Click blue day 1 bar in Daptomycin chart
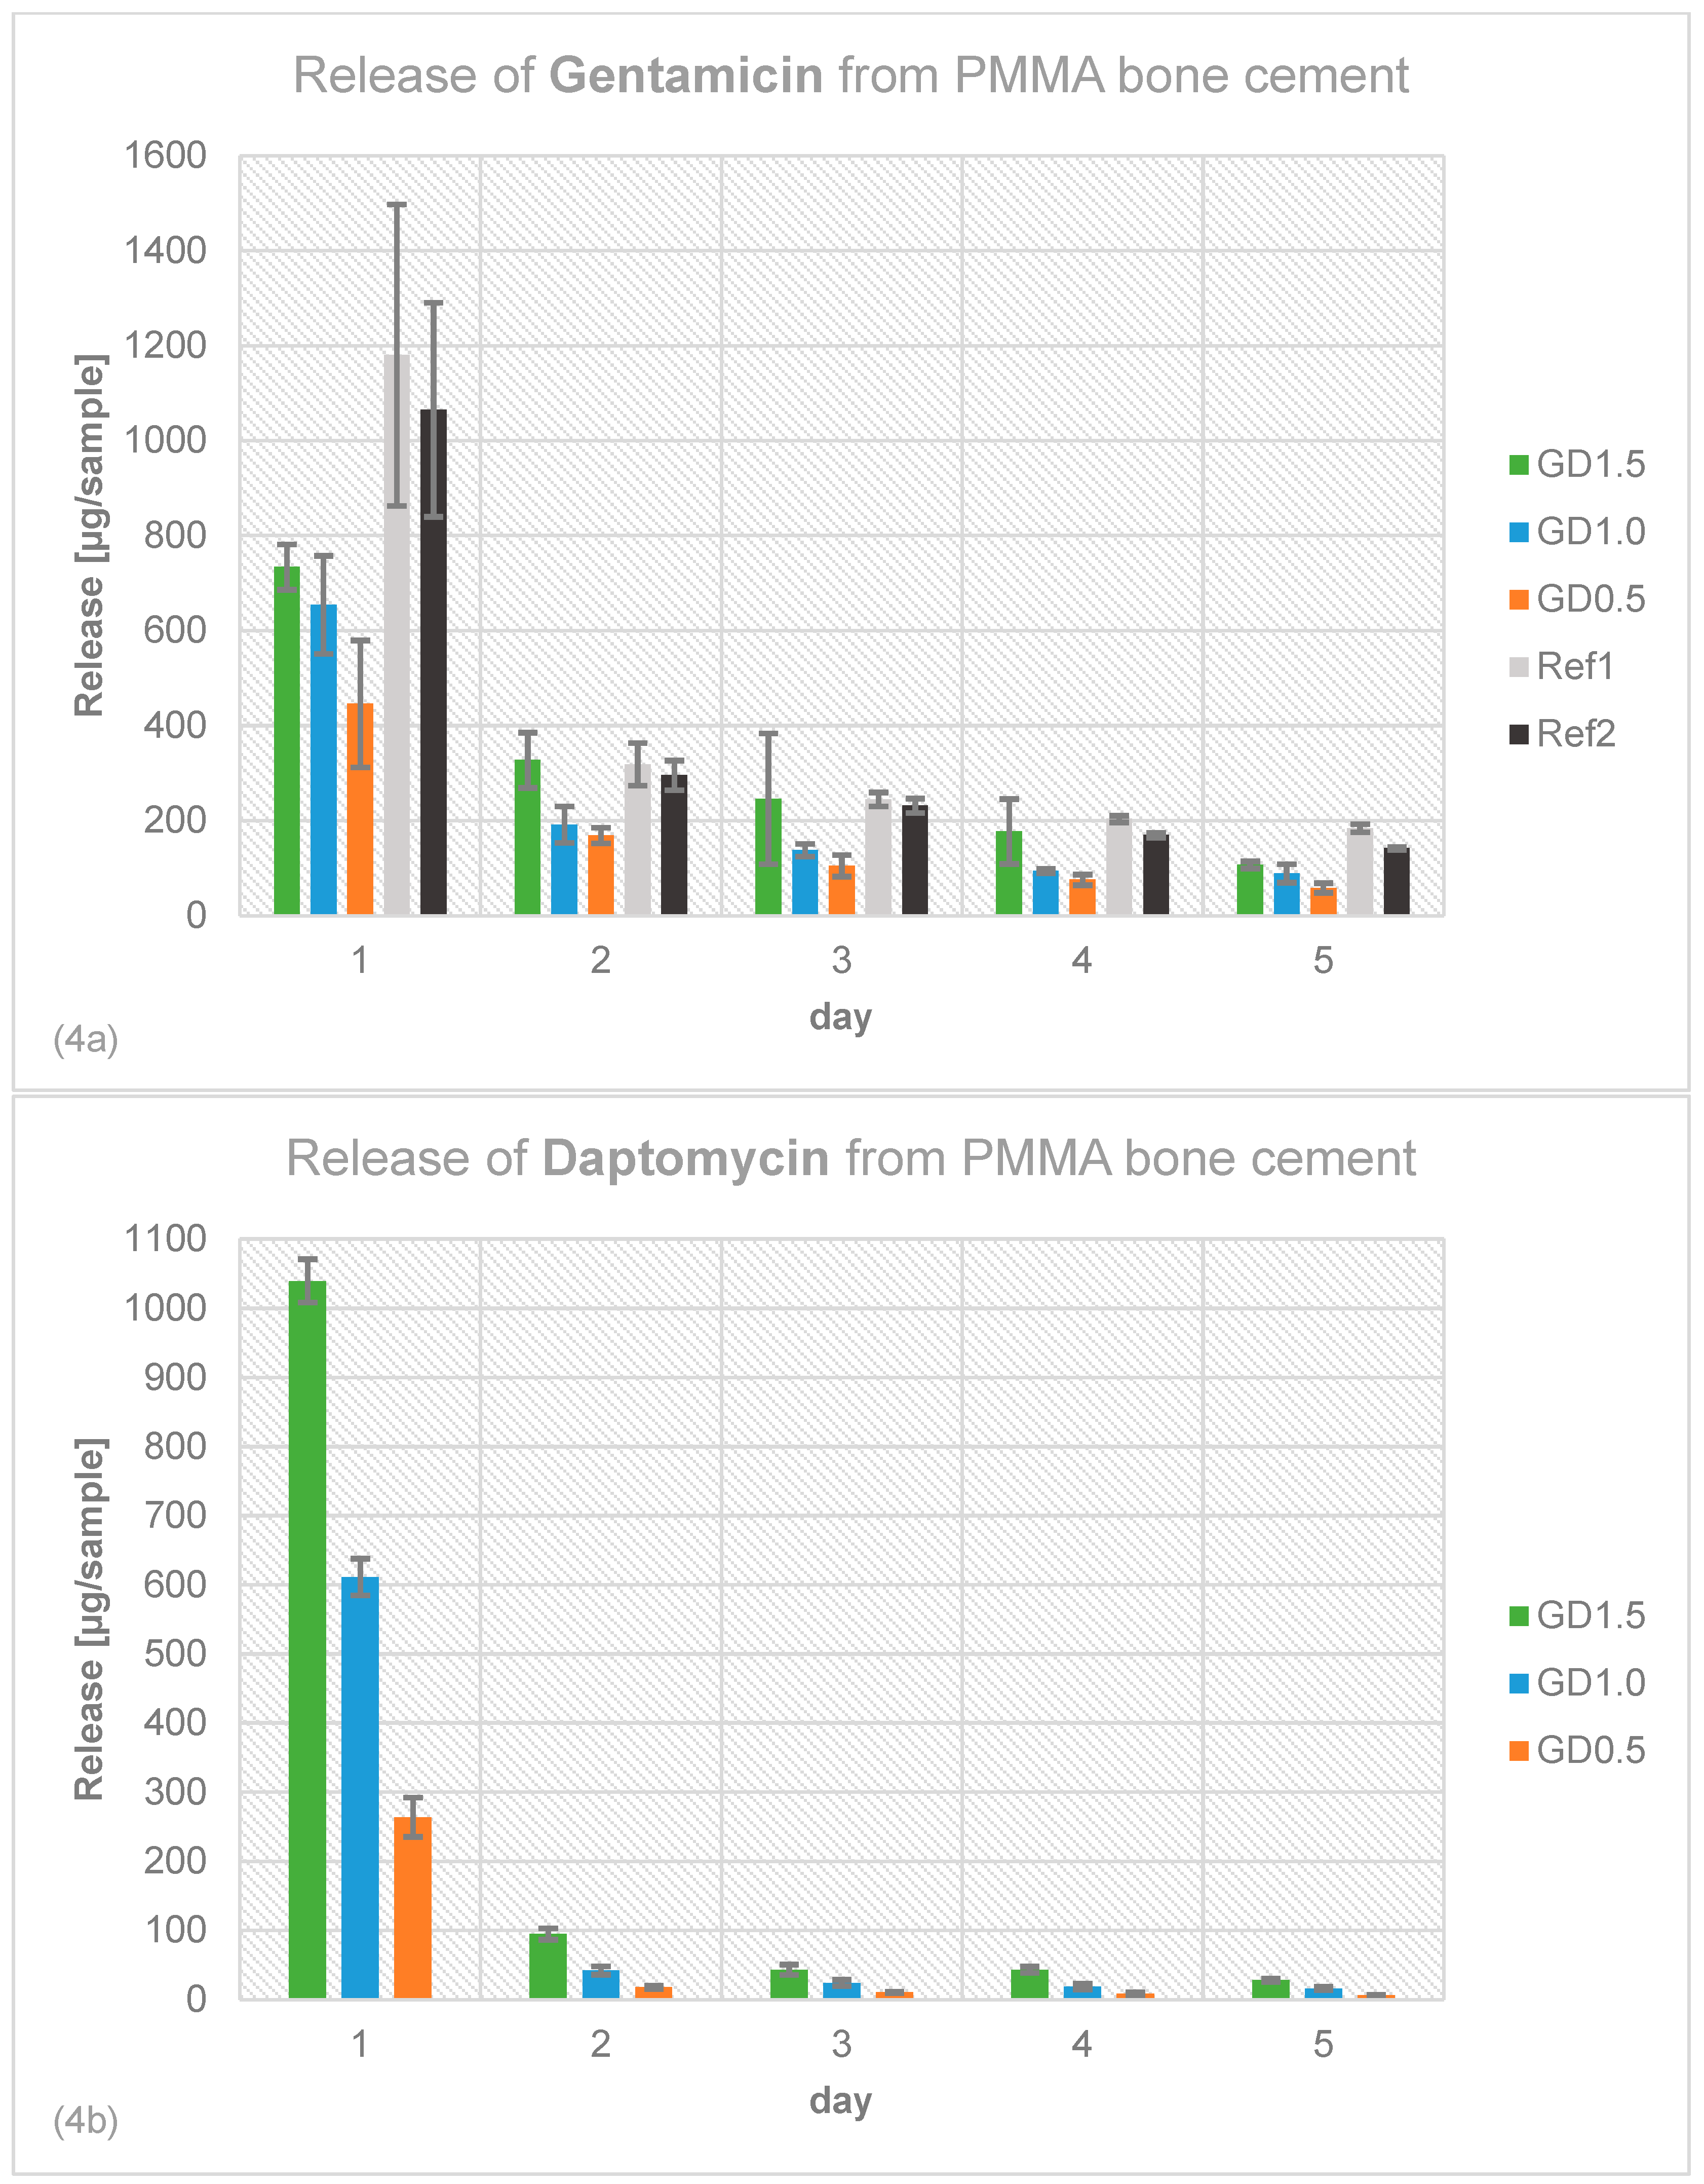 click(360, 1790)
